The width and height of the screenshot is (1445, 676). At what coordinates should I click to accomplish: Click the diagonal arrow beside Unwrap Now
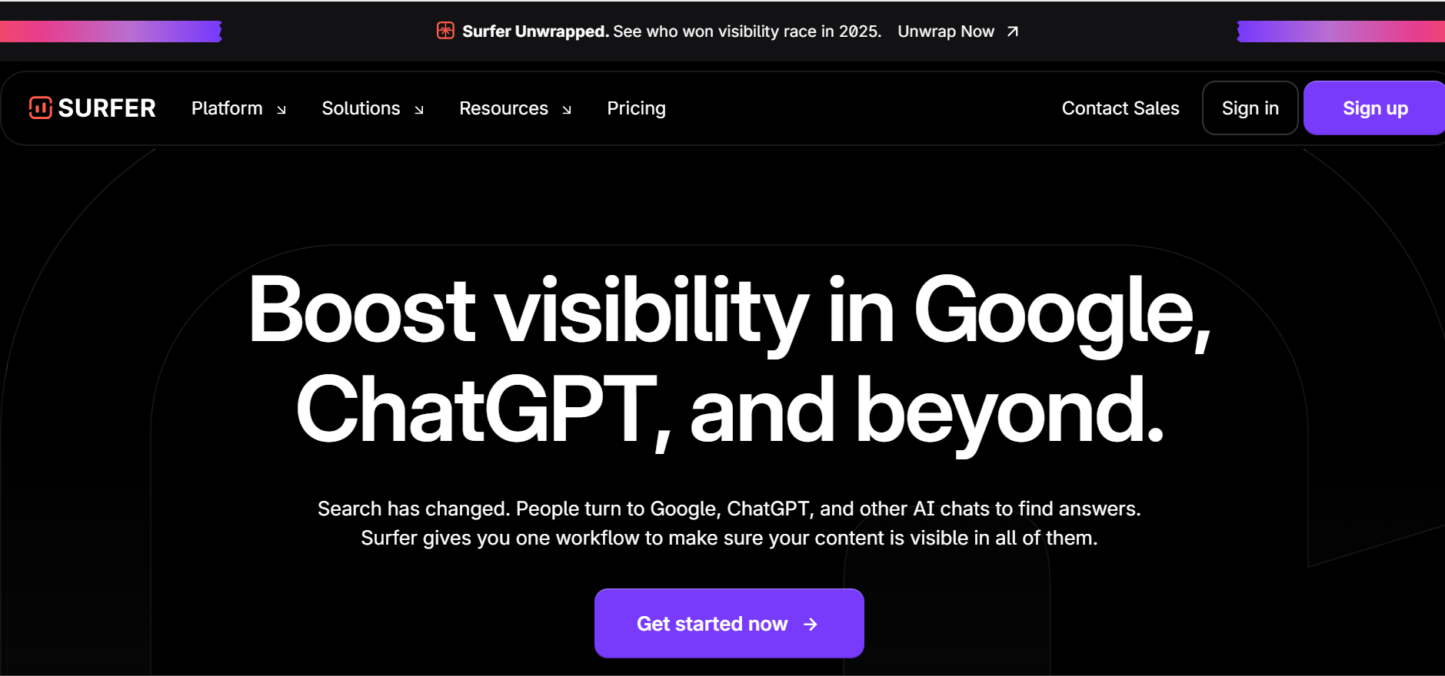(x=1013, y=31)
